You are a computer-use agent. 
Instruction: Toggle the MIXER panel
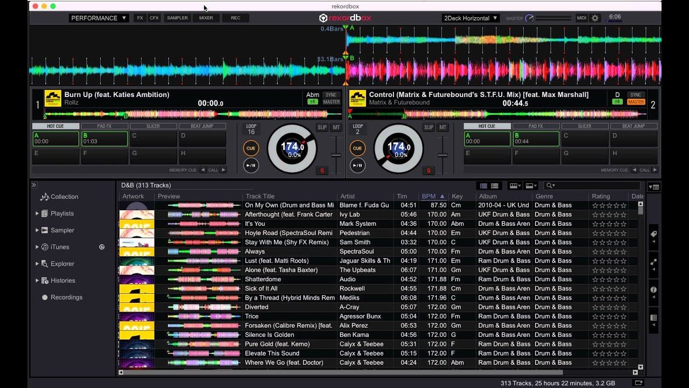206,18
